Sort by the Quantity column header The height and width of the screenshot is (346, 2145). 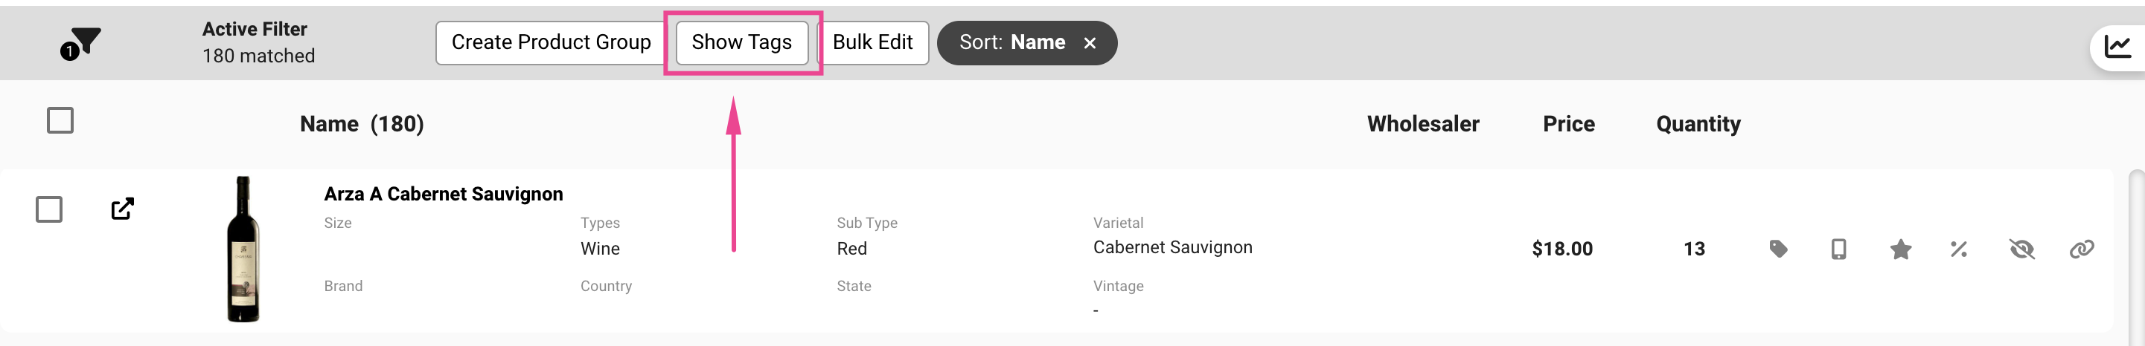point(1698,125)
